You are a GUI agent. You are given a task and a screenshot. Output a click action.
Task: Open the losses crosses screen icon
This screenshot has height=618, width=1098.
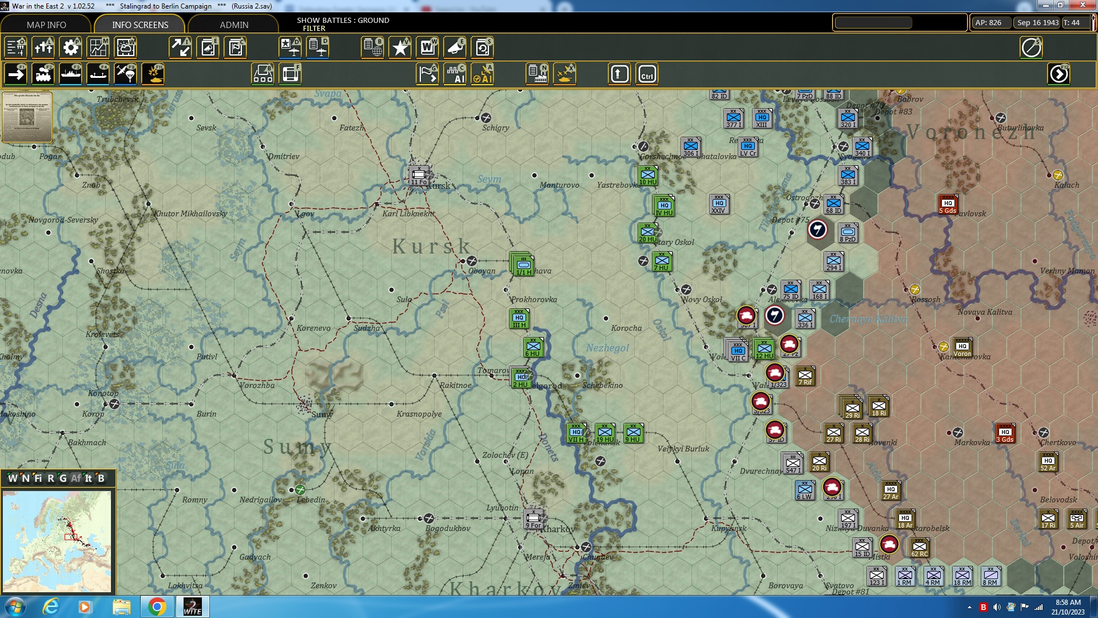tap(43, 47)
